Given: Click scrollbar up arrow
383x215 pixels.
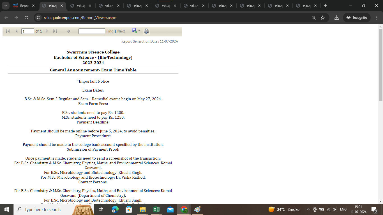Looking at the screenshot, I should 381,27.
